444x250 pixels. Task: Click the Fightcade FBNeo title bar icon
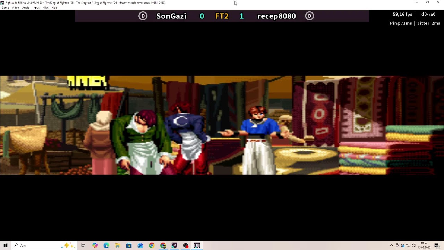pyautogui.click(x=2, y=2)
